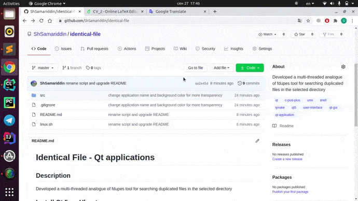Open the Actions tab
Screen dimensions: 358x201
coord(127,49)
